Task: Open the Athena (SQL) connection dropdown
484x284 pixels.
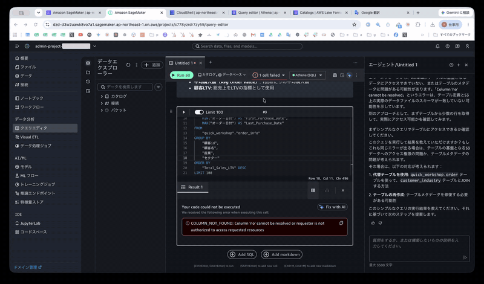Action: point(307,76)
